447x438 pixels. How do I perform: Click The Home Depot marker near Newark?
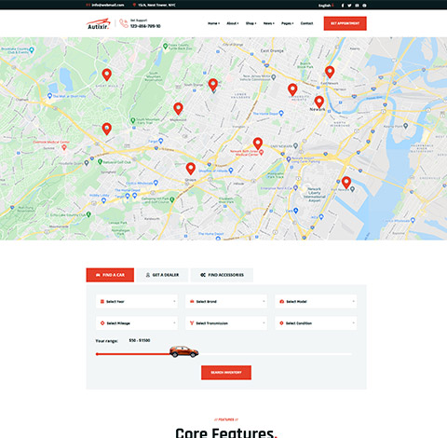click(281, 114)
